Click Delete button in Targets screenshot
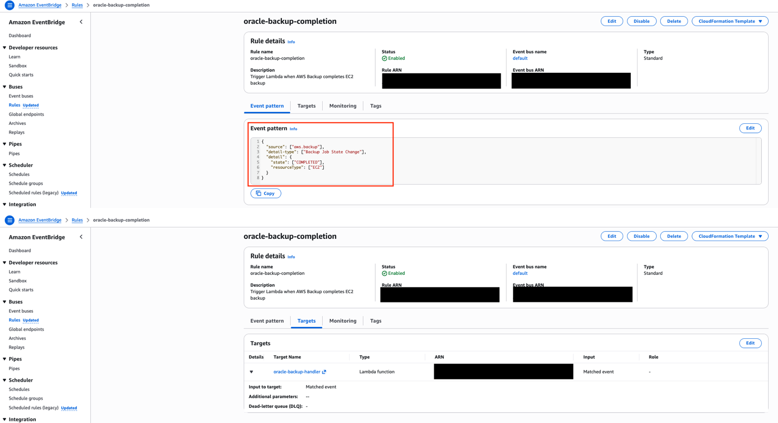Screen dimensions: 778x423 674,236
